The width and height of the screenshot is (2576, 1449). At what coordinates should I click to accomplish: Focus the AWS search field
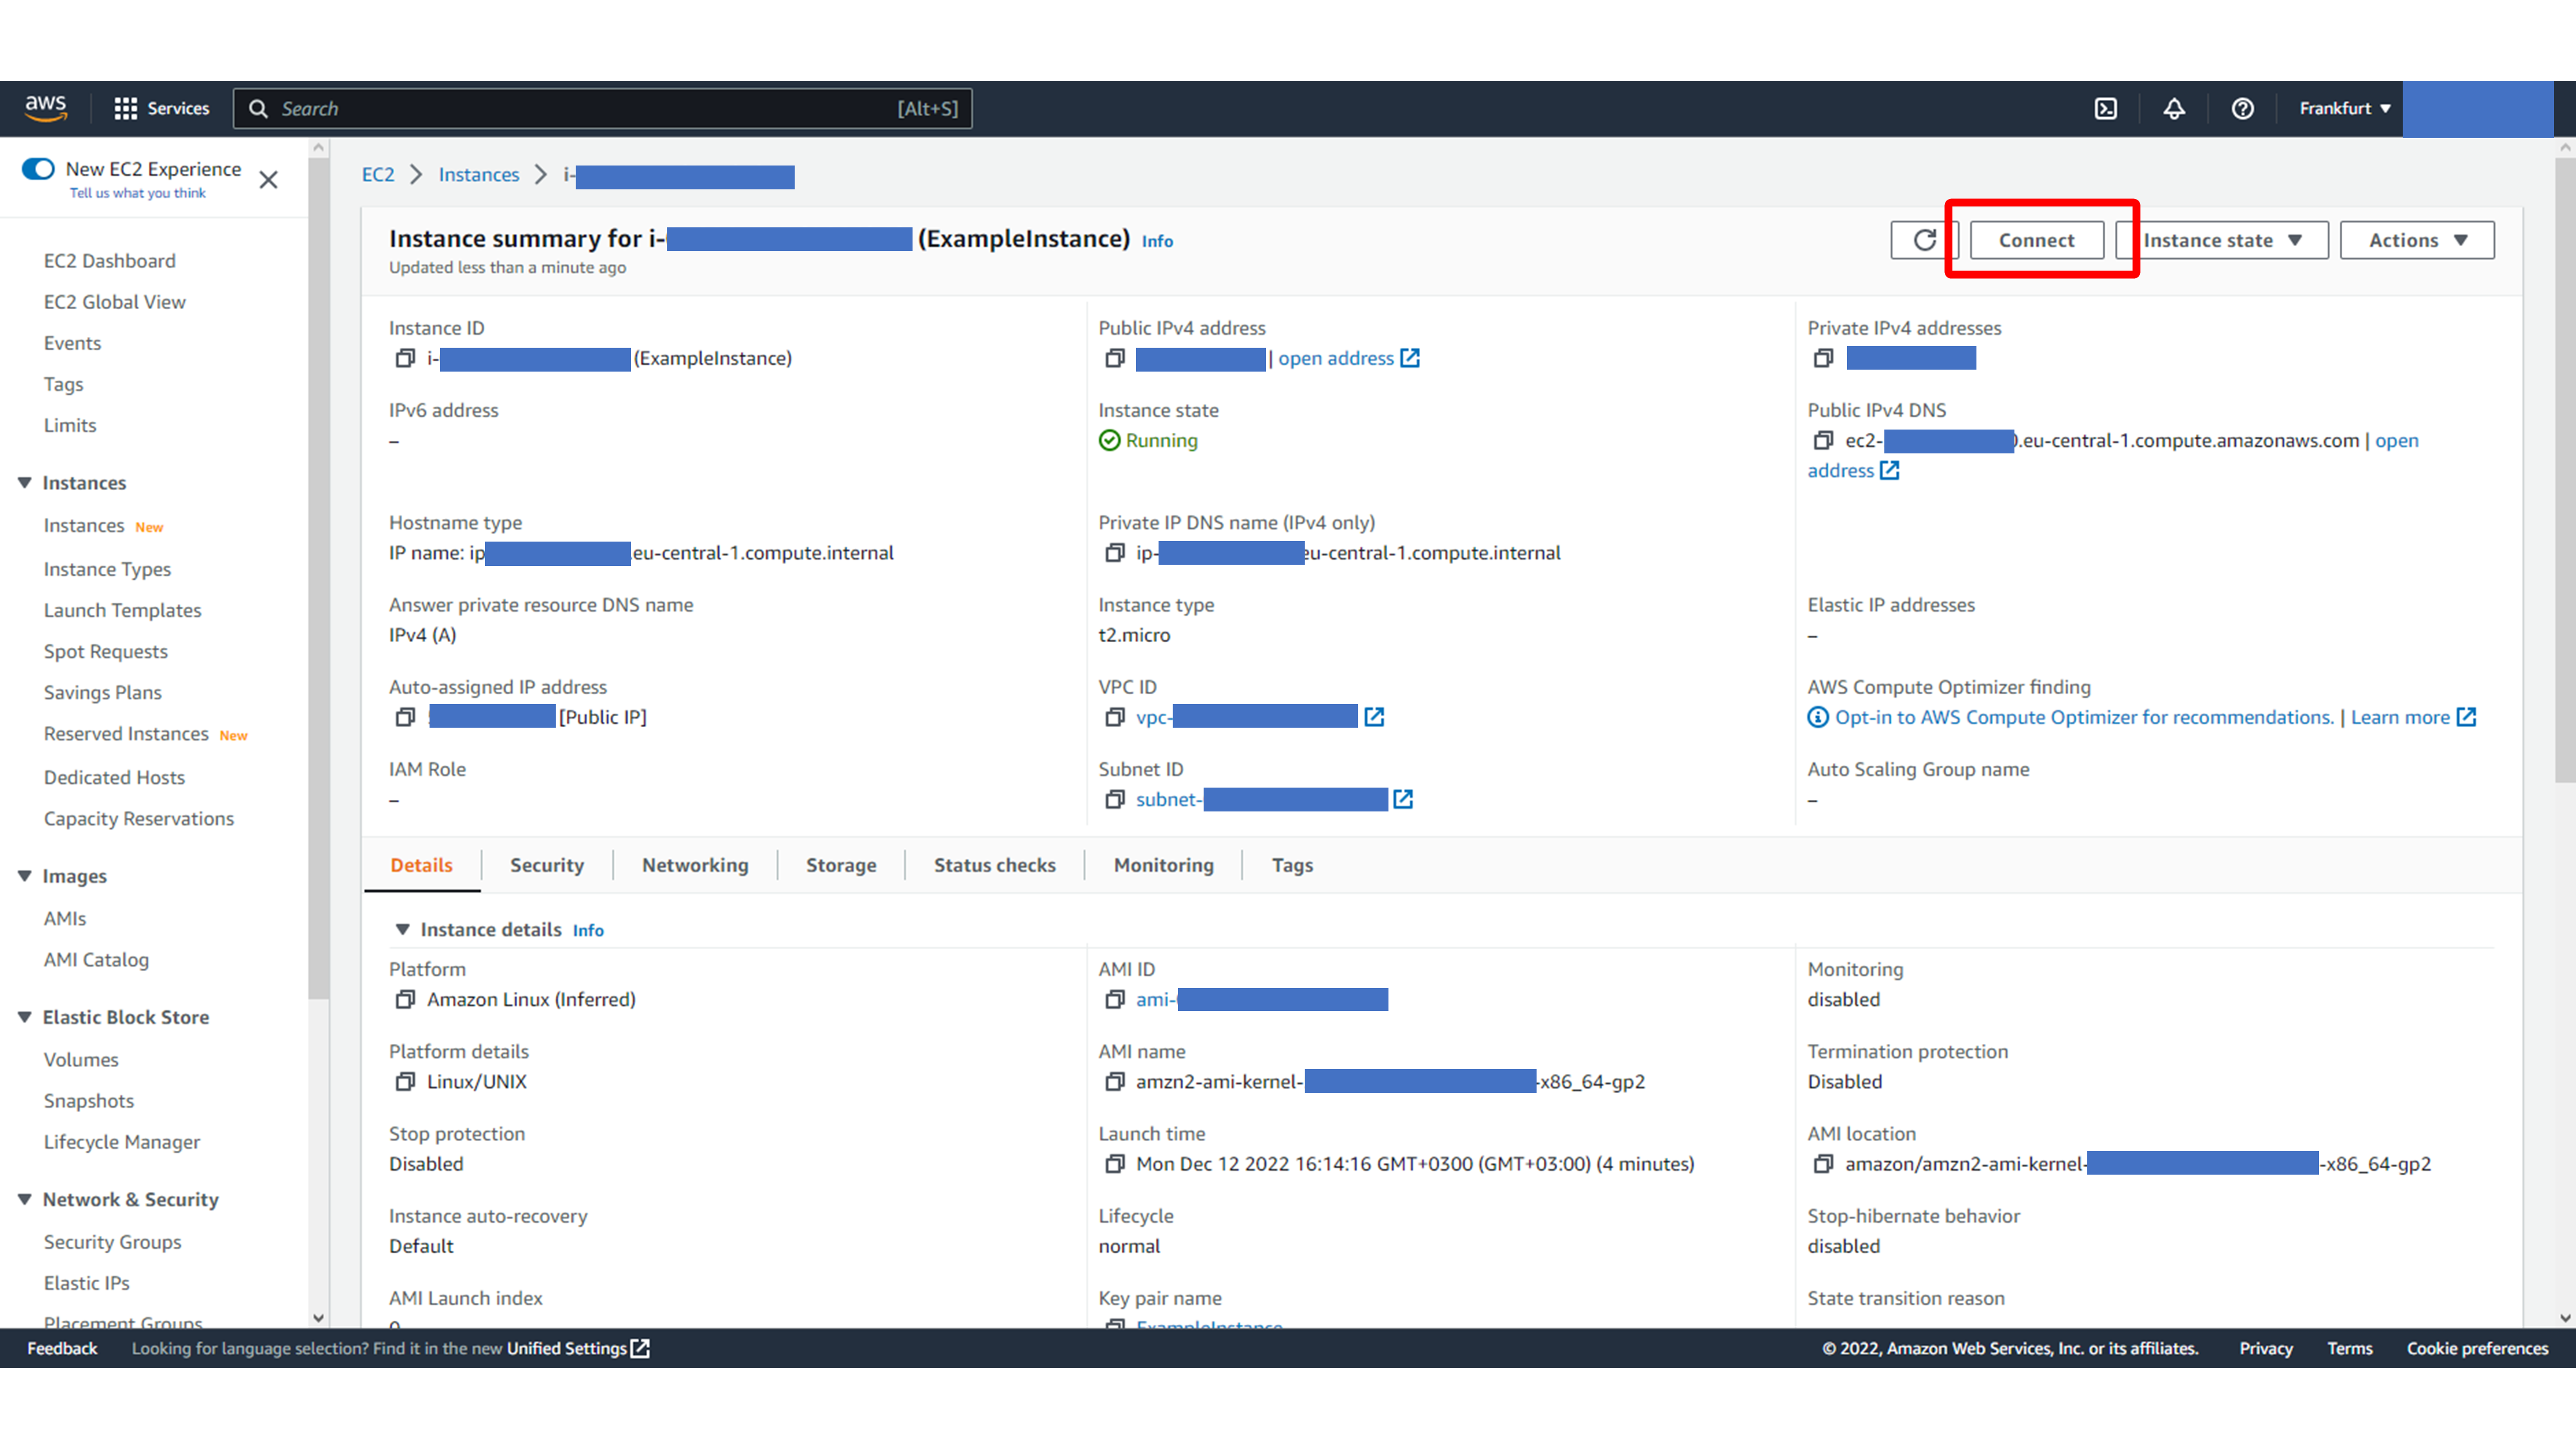coord(602,108)
